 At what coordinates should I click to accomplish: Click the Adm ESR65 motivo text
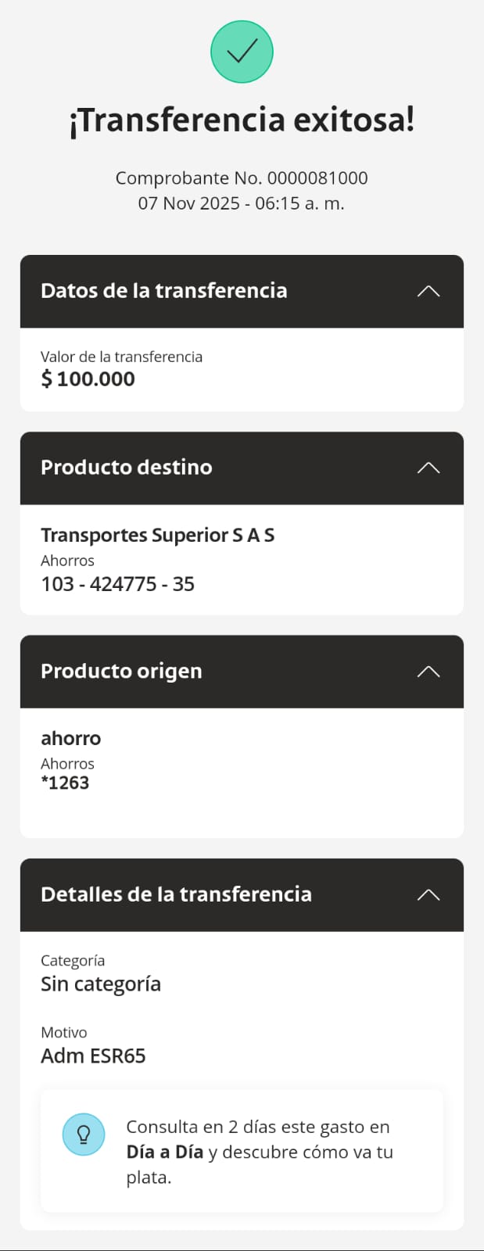point(93,1056)
